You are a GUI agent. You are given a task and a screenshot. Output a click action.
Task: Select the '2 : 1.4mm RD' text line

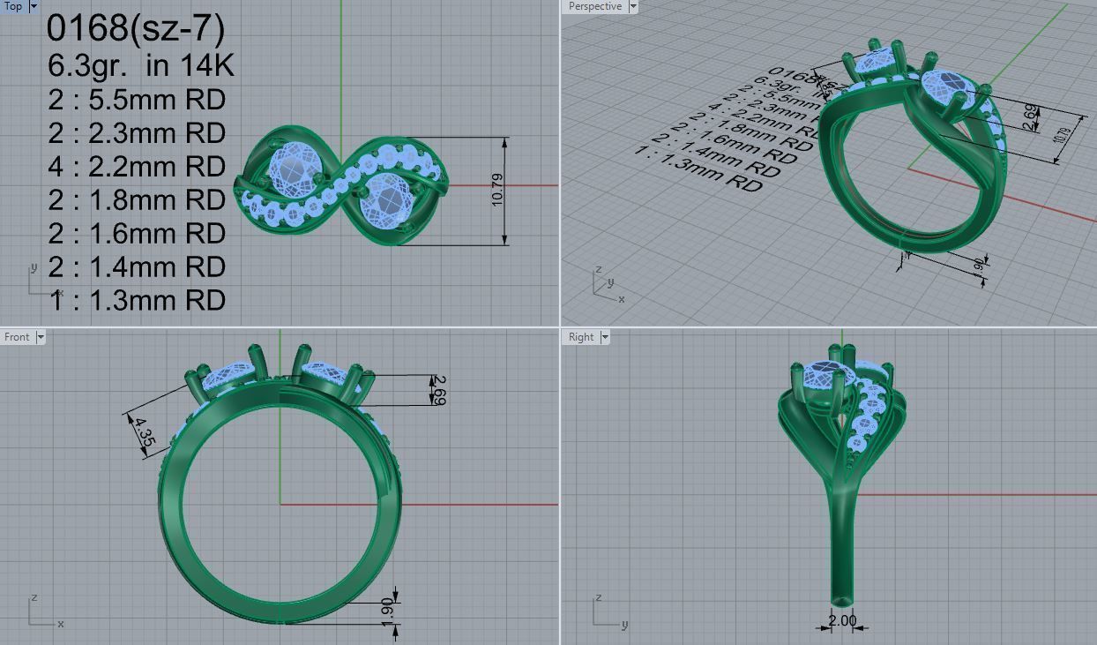[138, 266]
